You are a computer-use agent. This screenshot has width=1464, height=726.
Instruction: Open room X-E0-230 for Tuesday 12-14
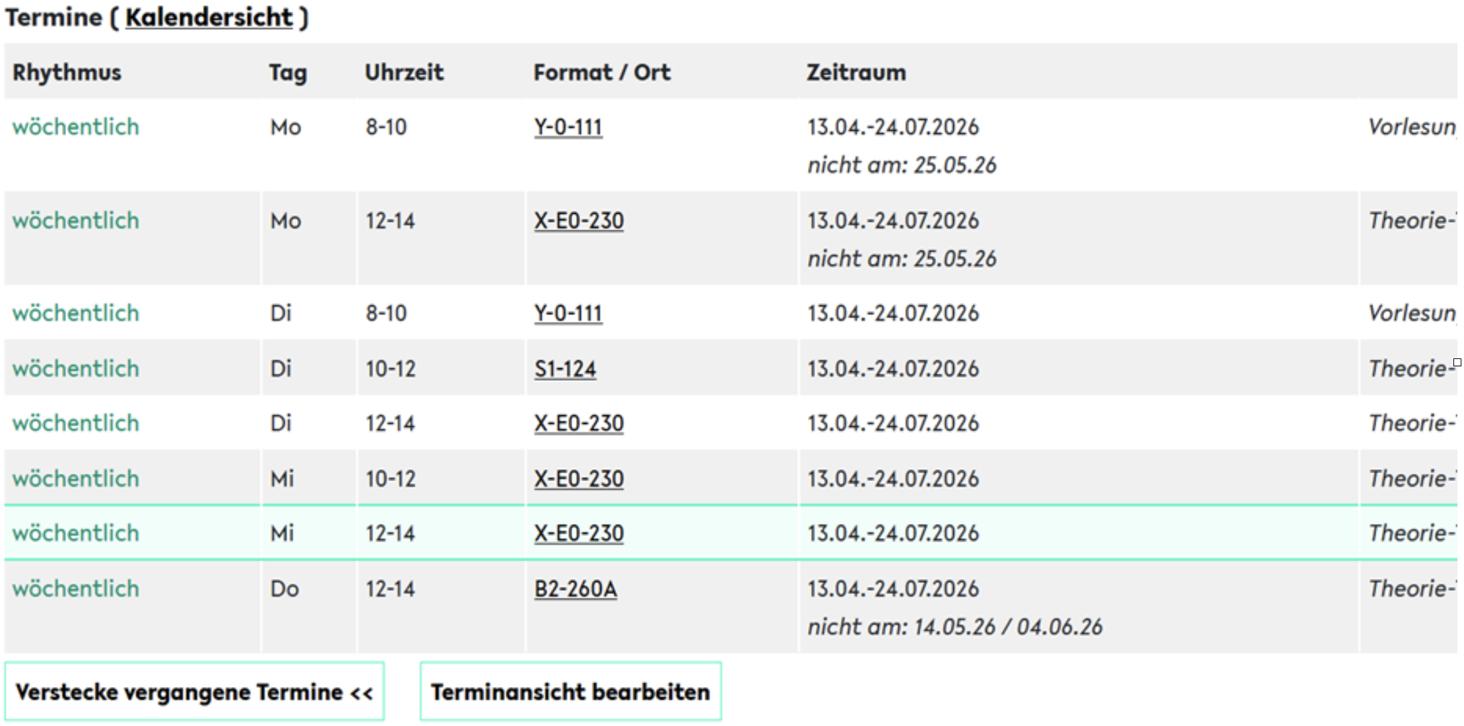(579, 423)
